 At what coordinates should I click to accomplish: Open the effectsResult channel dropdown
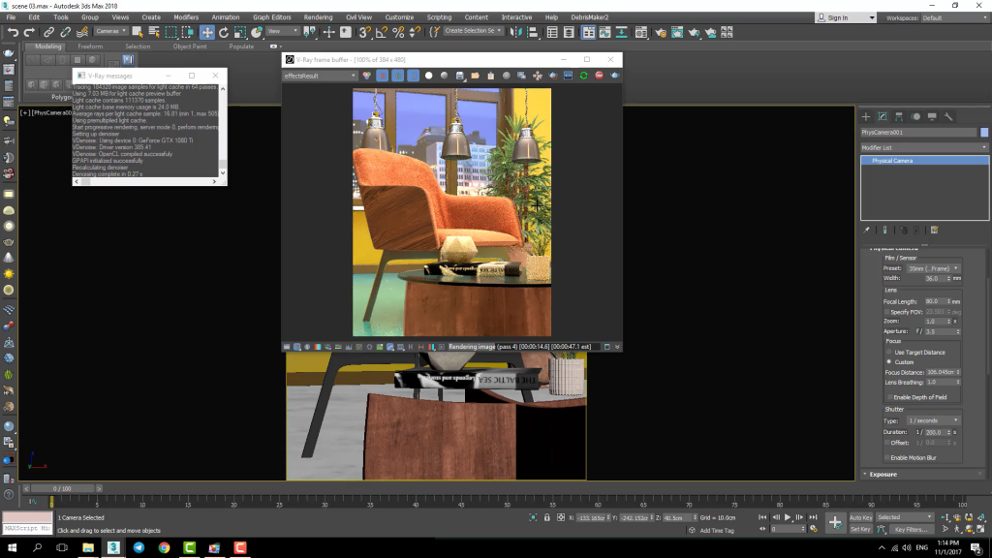[x=320, y=76]
